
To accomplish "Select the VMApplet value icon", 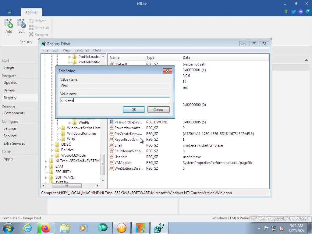I will (x=112, y=162).
